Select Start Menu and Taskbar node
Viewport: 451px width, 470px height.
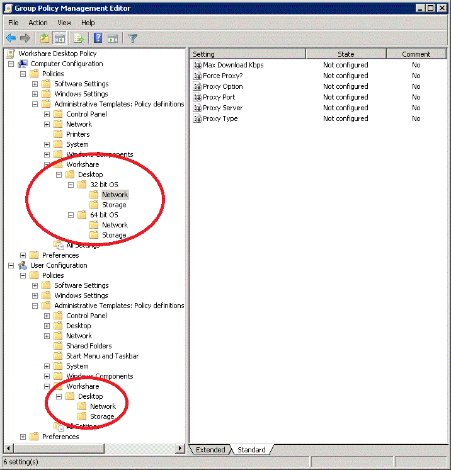click(103, 356)
